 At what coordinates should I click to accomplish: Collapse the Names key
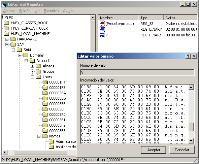39,136
